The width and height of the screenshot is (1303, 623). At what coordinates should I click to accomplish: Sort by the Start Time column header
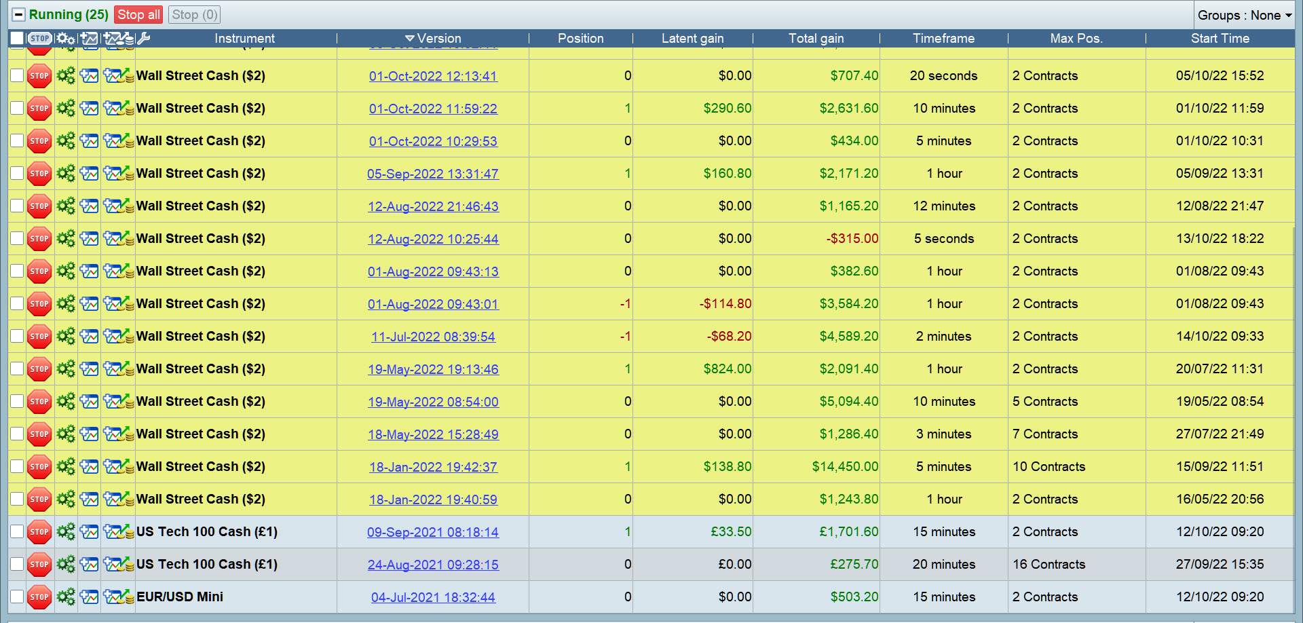click(x=1220, y=39)
